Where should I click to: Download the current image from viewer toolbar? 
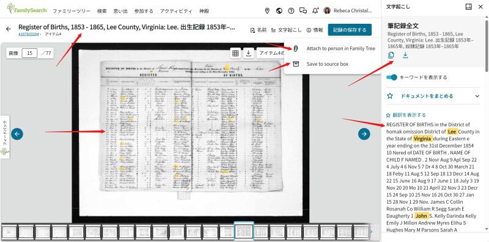249,53
